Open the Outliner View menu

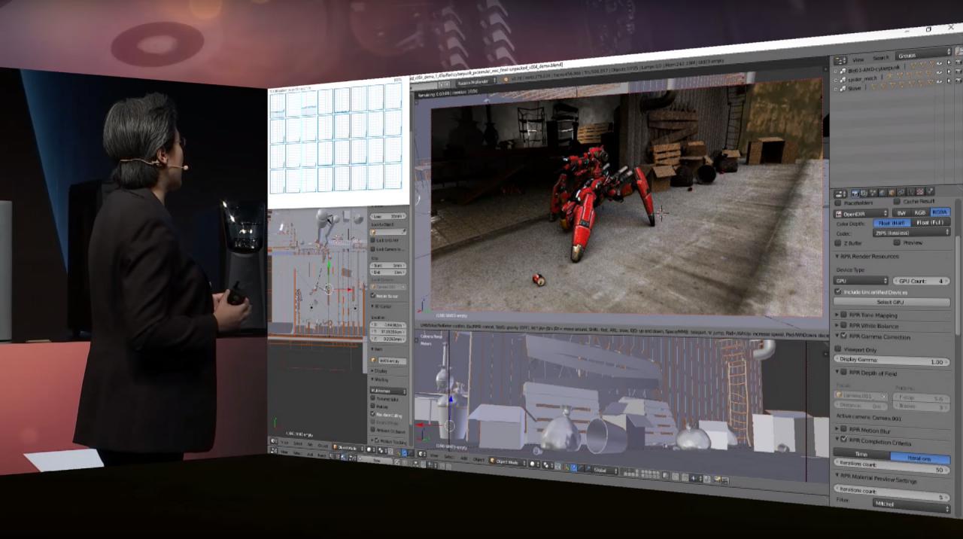pyautogui.click(x=858, y=60)
